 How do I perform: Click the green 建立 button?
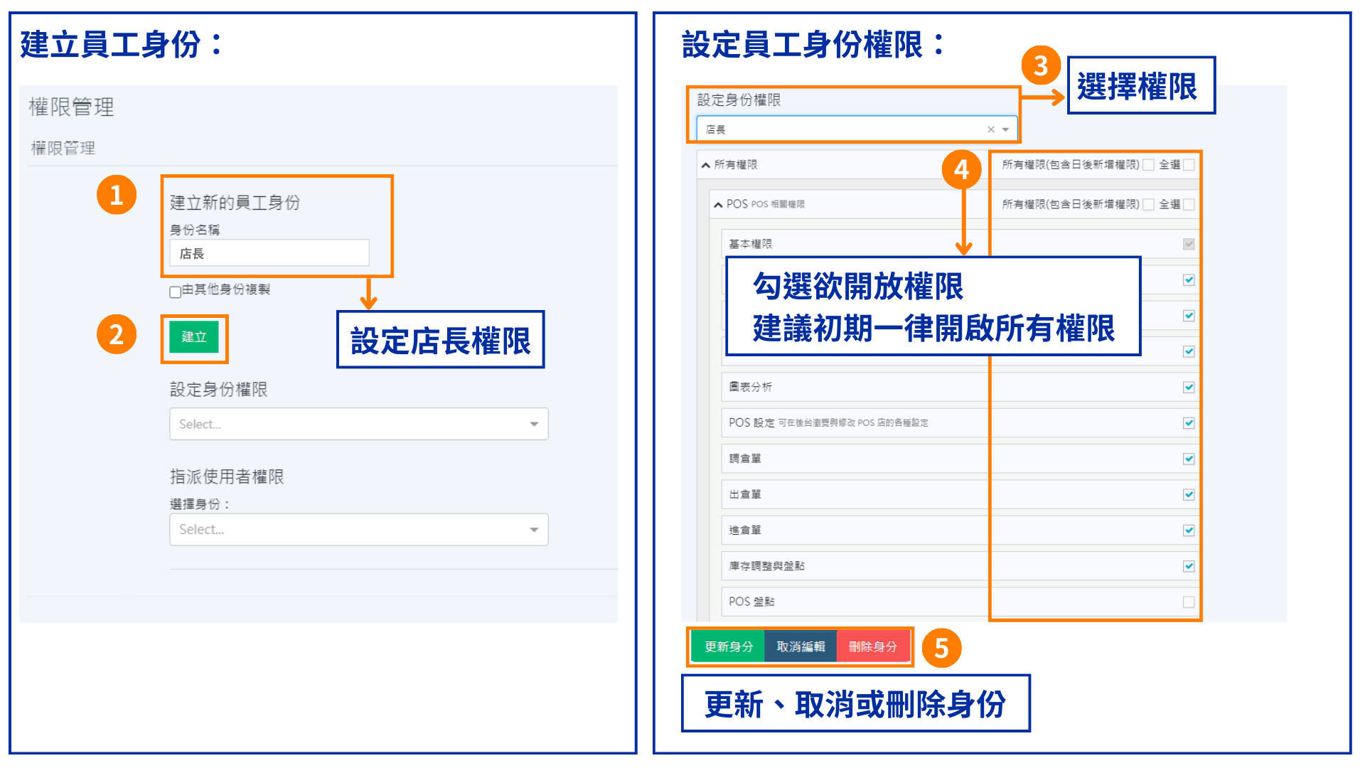194,337
